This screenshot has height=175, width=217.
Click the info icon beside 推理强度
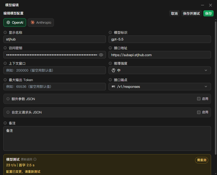coord(110,63)
